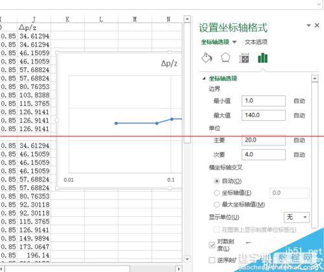The height and width of the screenshot is (272, 324).
Task: Click worksheet vertical scrollbar up arrow
Action: 187,19
